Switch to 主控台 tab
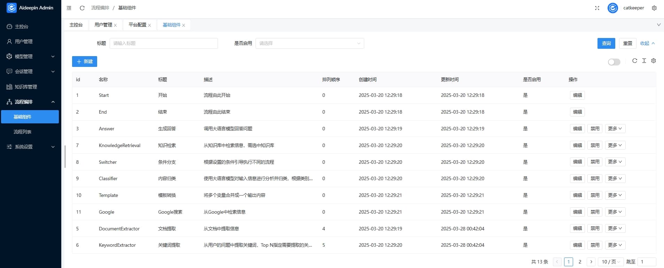Image resolution: width=664 pixels, height=268 pixels. point(76,25)
